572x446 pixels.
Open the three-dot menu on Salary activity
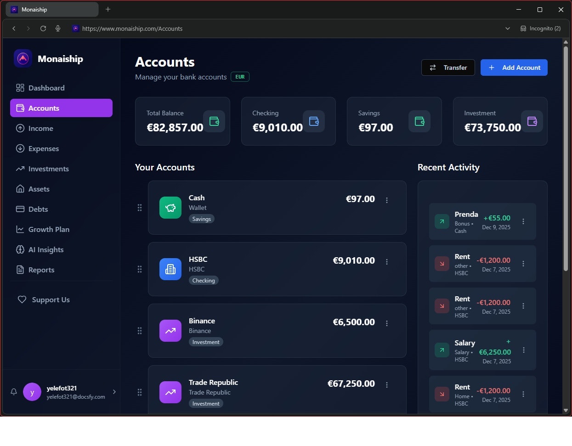(523, 350)
